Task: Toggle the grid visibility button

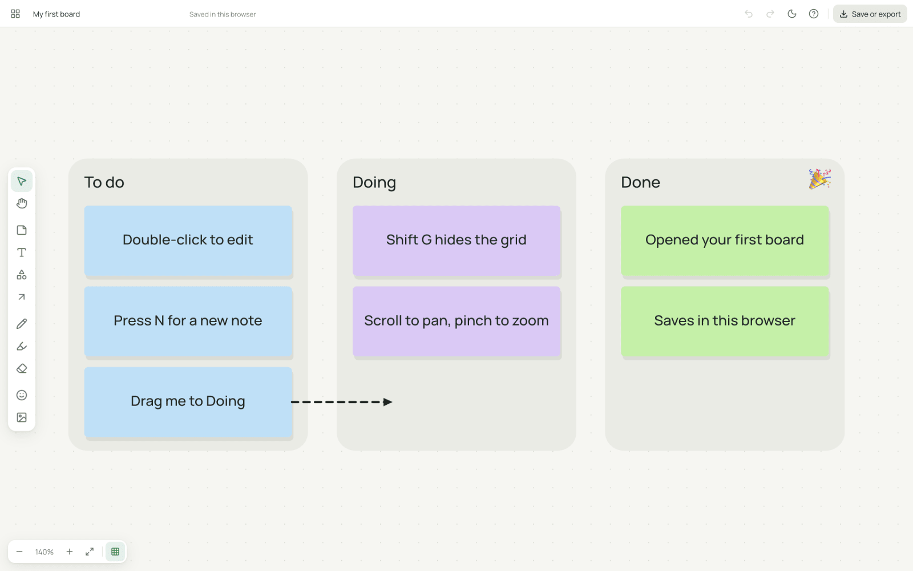Action: [x=115, y=552]
